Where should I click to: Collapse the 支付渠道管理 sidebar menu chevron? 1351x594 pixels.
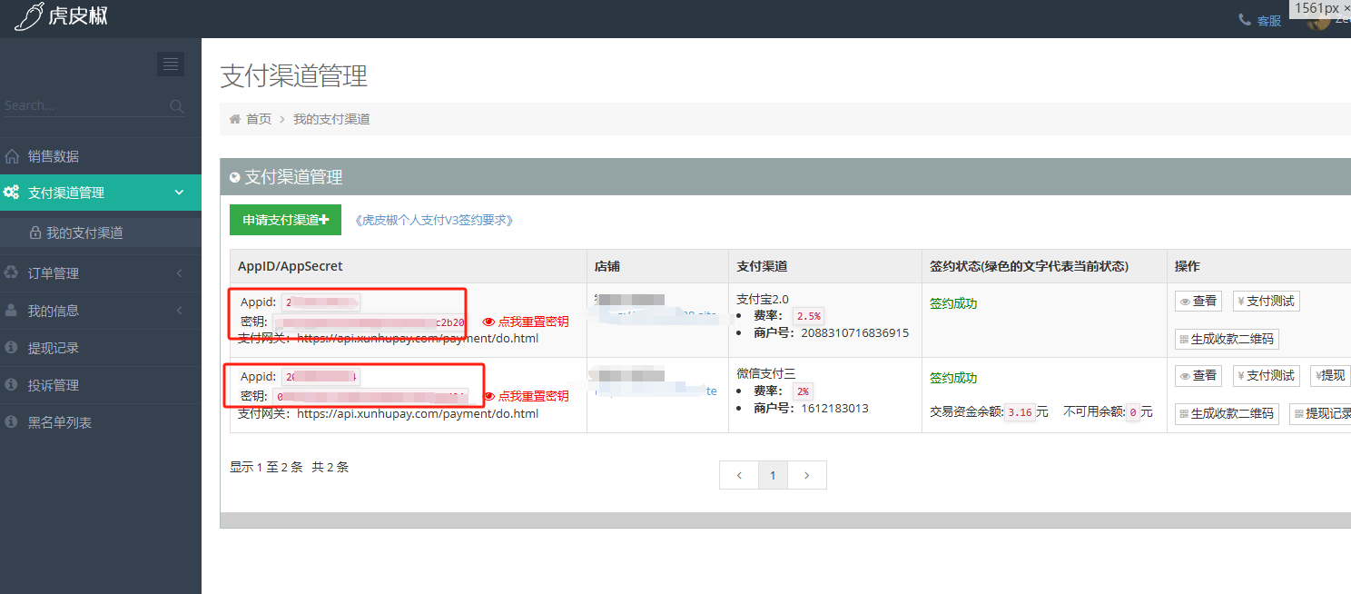(x=179, y=193)
